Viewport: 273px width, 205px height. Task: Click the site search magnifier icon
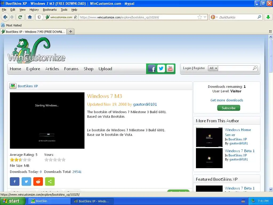coord(255,68)
